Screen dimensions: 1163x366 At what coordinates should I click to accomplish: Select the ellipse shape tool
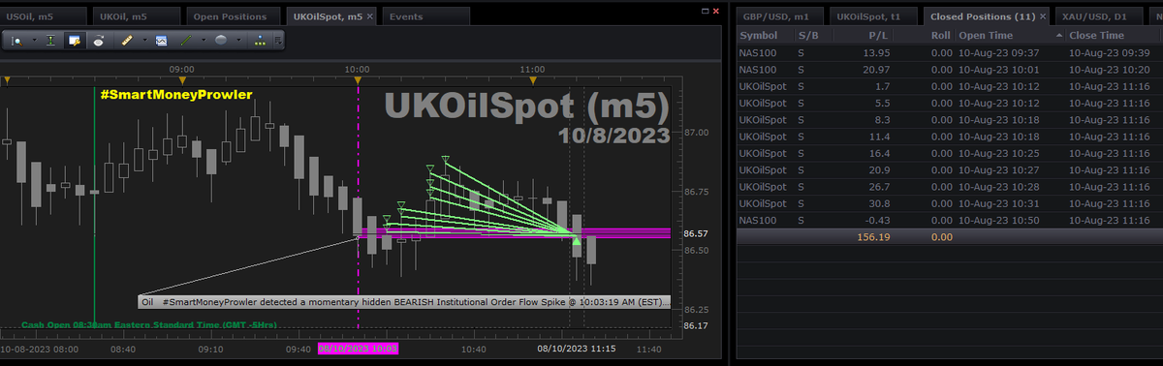(221, 41)
